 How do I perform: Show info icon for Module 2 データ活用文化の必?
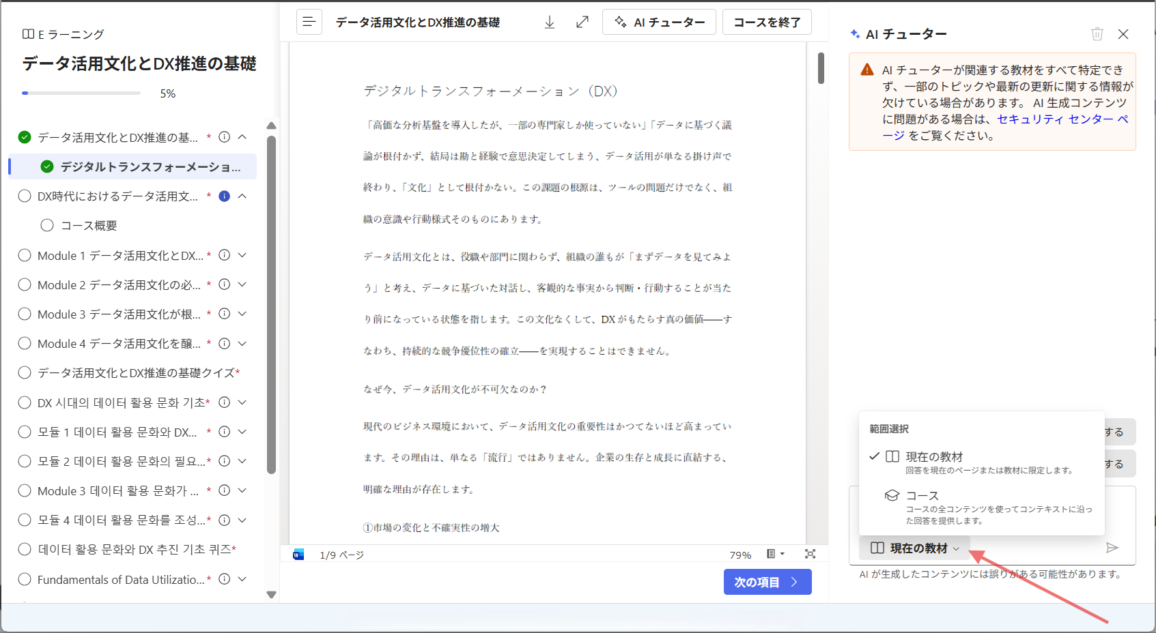[x=224, y=284]
